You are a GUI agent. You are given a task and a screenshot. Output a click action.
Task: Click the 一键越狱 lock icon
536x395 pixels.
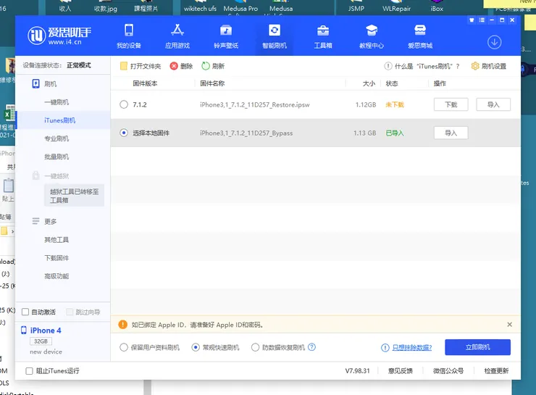click(36, 175)
